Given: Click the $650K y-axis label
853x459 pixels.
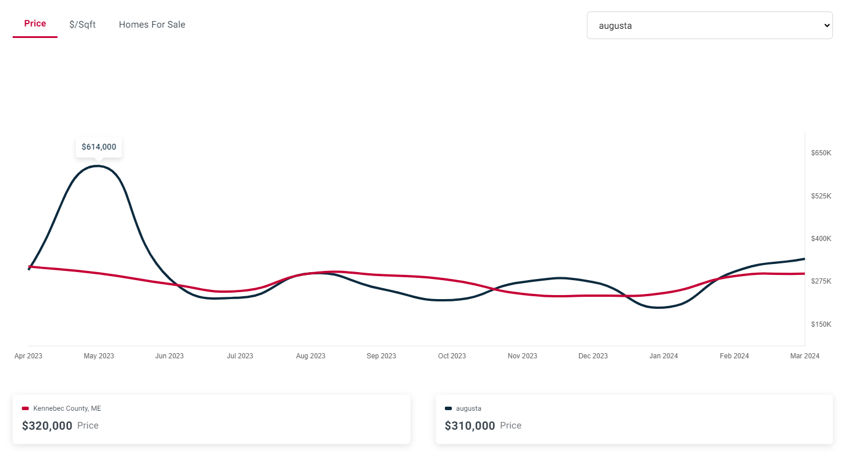Looking at the screenshot, I should pyautogui.click(x=821, y=153).
